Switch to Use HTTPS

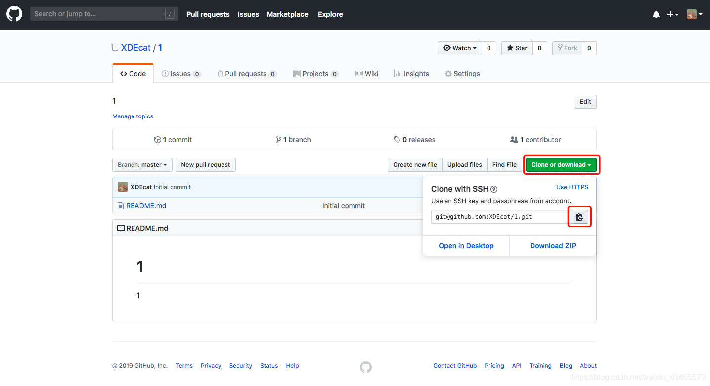(x=572, y=187)
